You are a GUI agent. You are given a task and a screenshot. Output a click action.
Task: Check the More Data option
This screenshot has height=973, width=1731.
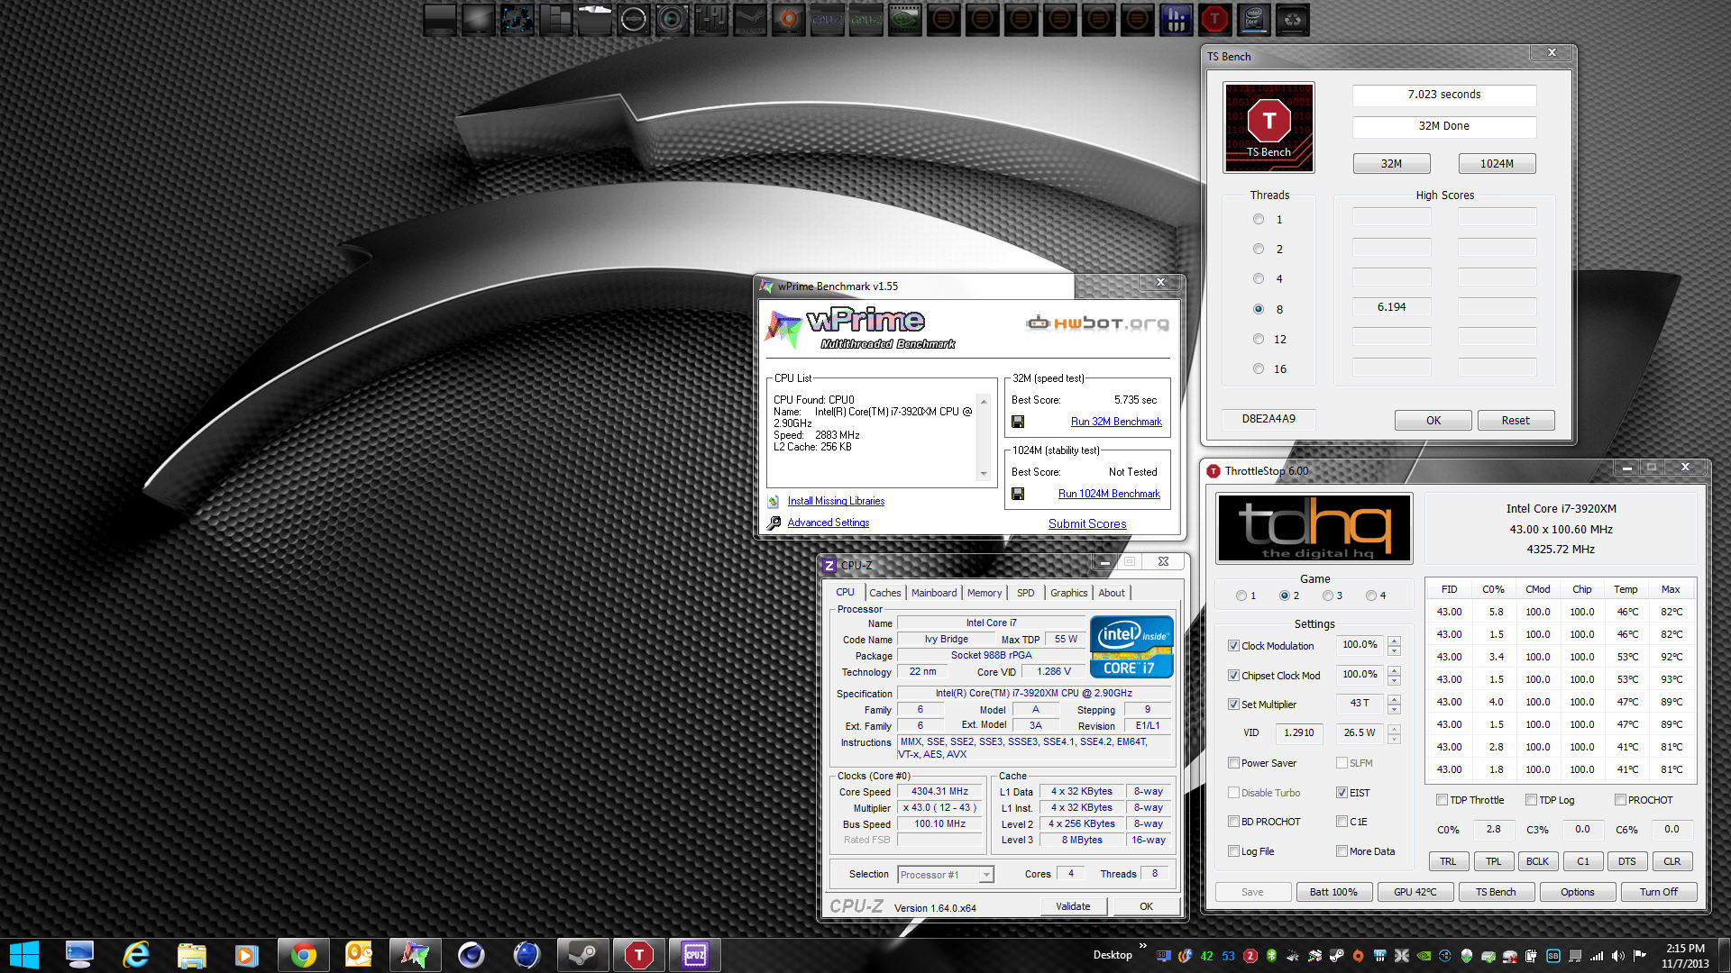(1342, 851)
